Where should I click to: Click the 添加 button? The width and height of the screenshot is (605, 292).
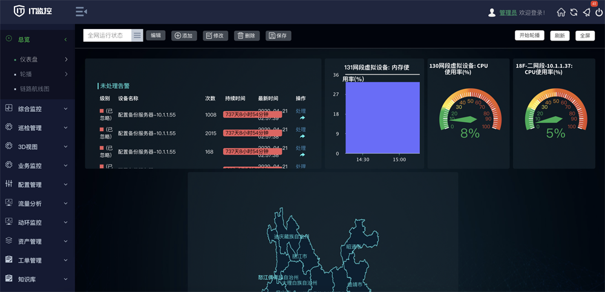184,36
